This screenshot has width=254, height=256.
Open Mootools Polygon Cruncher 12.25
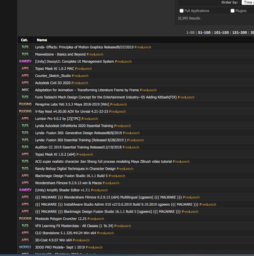click(x=61, y=219)
